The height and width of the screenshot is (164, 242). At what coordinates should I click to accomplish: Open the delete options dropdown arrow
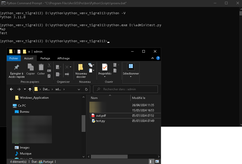pyautogui.click(x=70, y=67)
